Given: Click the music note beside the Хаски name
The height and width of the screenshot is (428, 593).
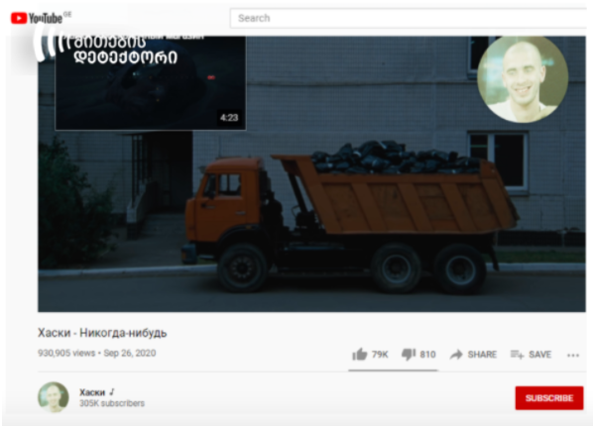Looking at the screenshot, I should pyautogui.click(x=112, y=392).
